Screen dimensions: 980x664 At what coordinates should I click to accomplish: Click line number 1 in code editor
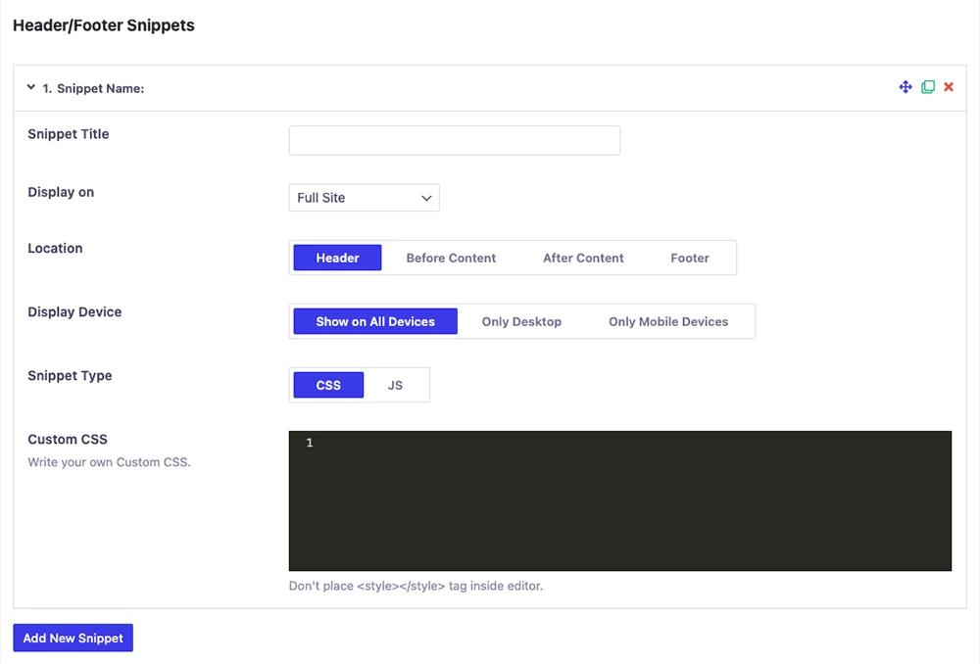[x=310, y=443]
